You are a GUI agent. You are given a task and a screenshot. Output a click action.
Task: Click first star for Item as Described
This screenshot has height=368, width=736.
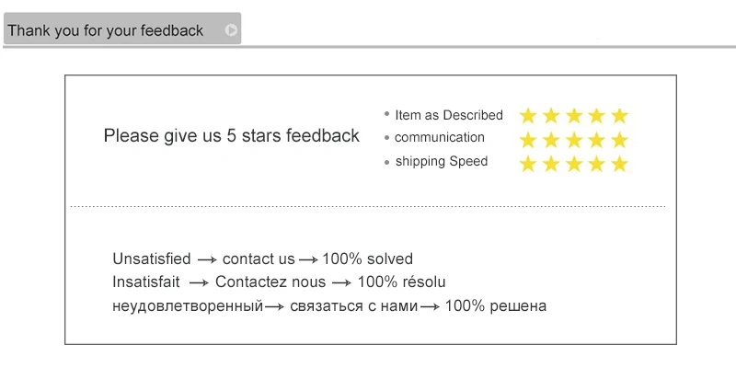(528, 116)
